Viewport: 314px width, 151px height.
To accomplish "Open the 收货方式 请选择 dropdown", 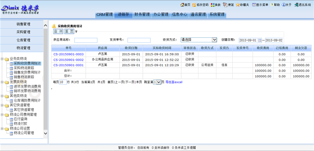I will click(198, 40).
